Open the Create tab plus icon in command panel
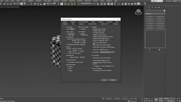Screen dimensions: 181x102 tap(146, 8)
